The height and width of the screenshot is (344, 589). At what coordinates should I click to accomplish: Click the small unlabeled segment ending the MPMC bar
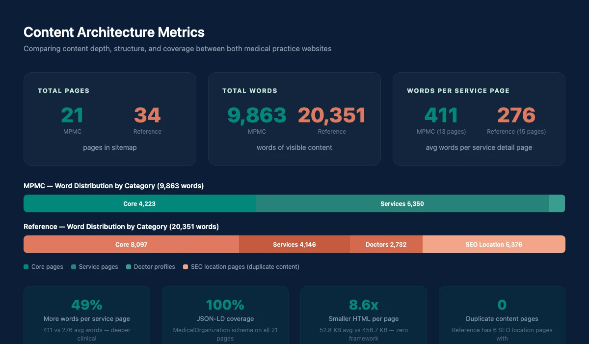(557, 203)
